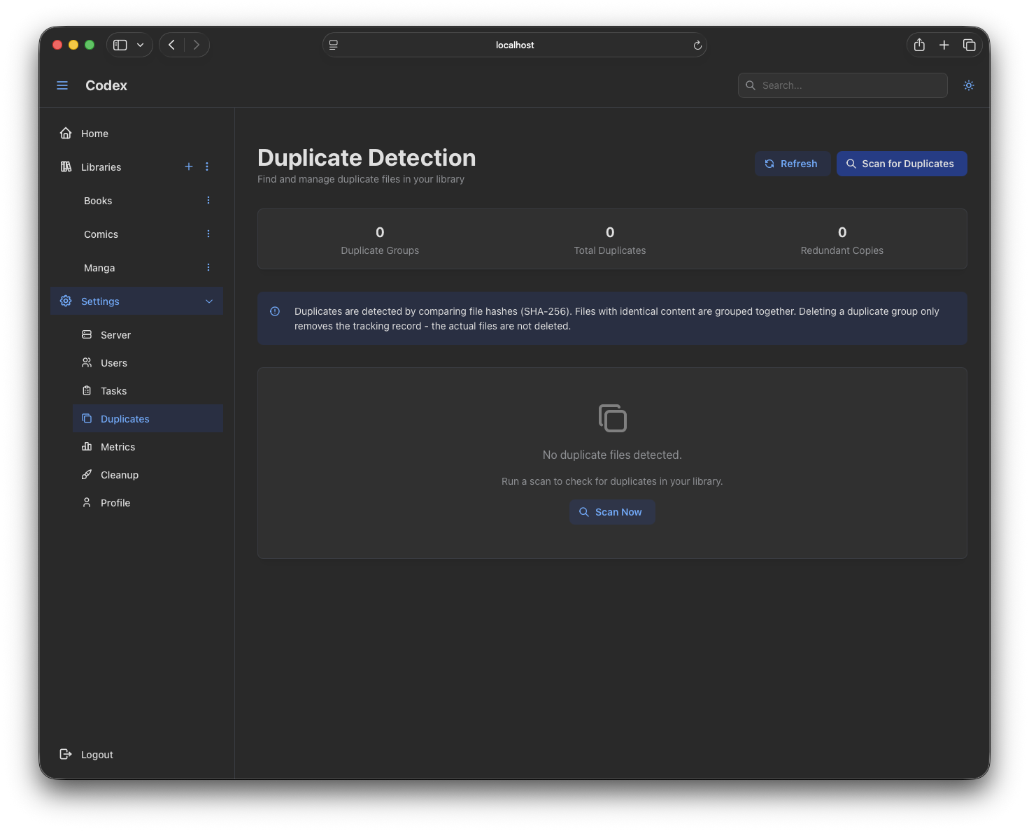Viewport: 1029px width, 831px height.
Task: Open the Comics options menu
Action: coord(208,234)
